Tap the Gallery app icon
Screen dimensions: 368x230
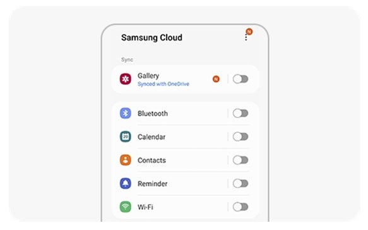click(x=126, y=79)
